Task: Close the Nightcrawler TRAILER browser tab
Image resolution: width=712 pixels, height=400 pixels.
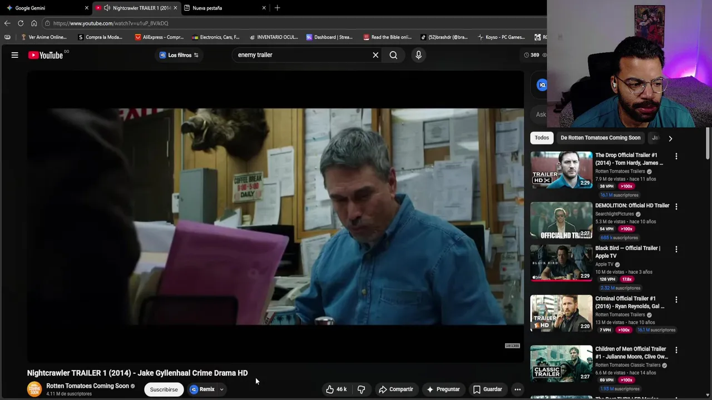Action: click(x=175, y=8)
